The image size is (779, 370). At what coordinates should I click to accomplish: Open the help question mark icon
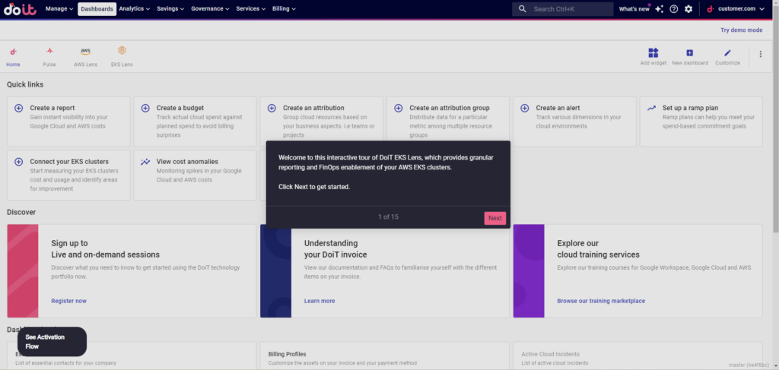click(673, 9)
